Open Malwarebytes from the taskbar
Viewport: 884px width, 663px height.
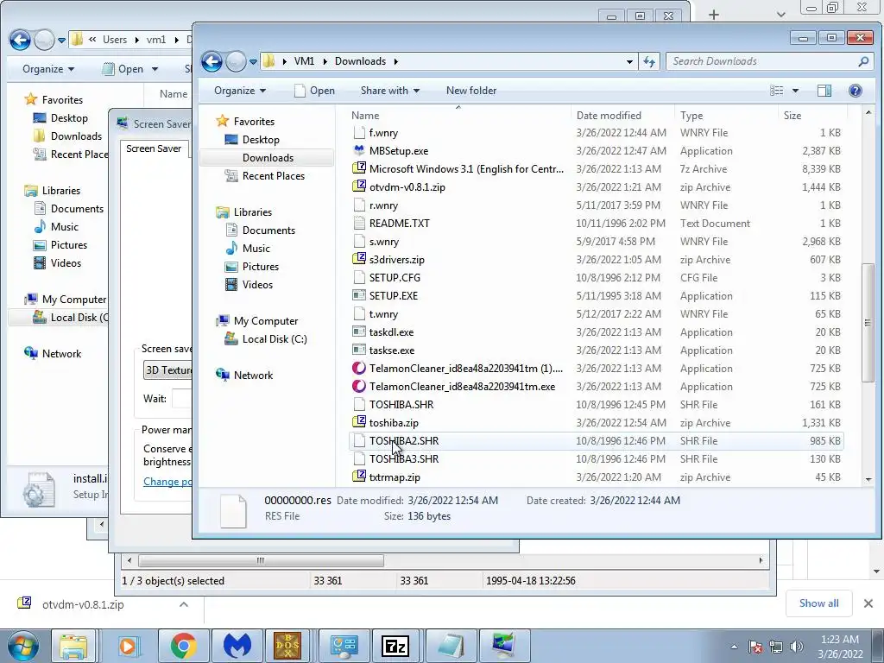pyautogui.click(x=237, y=646)
